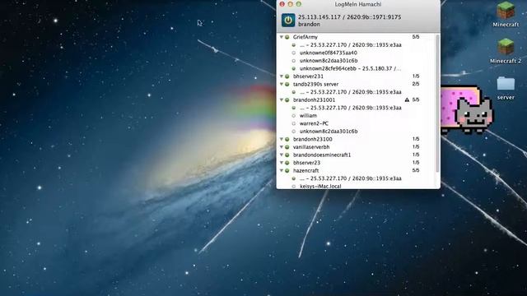This screenshot has height=296, width=527.
Task: Click GriefArmy network green status dot
Action: (x=287, y=37)
